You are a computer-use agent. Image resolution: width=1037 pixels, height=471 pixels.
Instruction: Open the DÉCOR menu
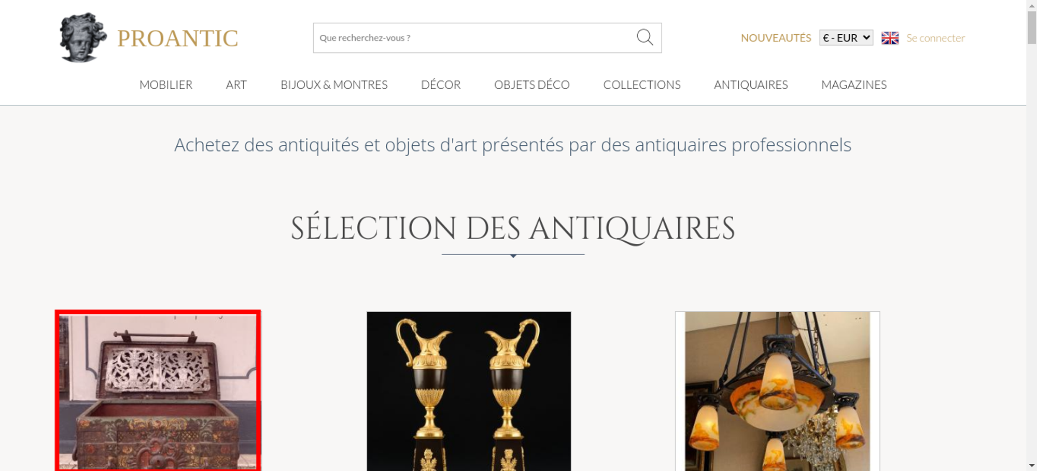(441, 85)
